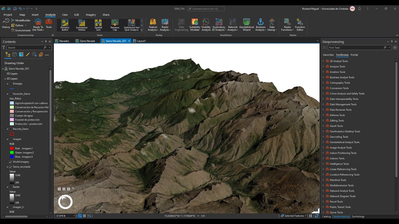This screenshot has height=224, width=399.
Task: Click the navigator compass control
Action: (65, 202)
